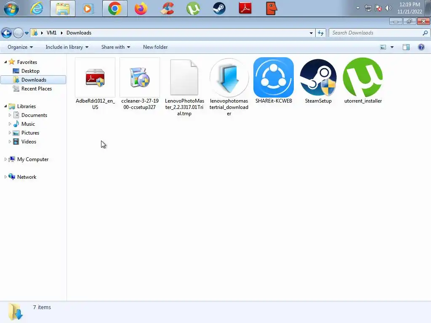Open the Windows Start orb
The height and width of the screenshot is (323, 431).
[11, 8]
